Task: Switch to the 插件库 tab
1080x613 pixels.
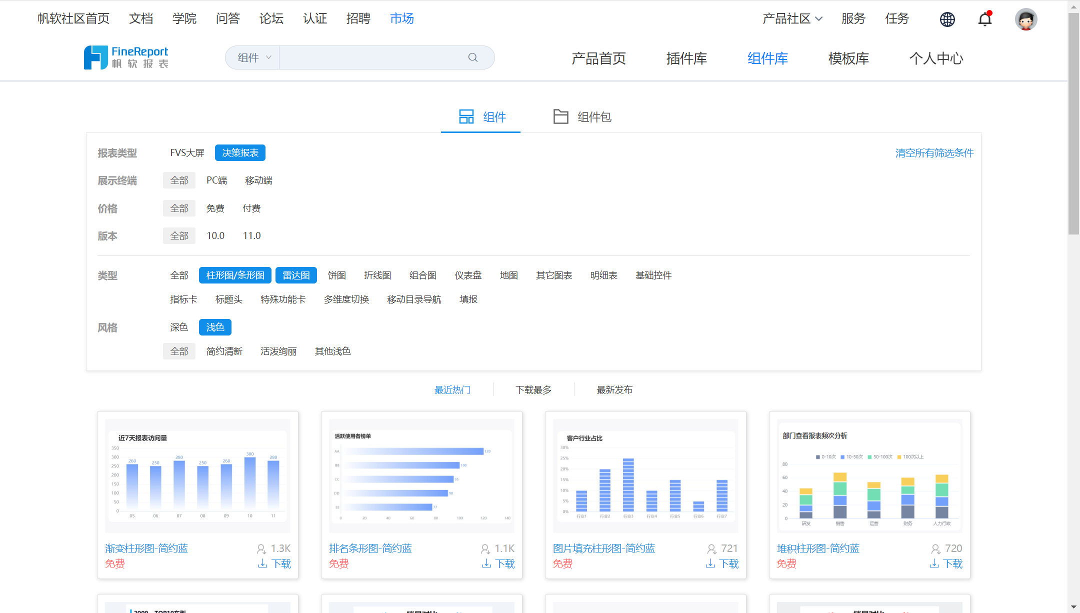Action: pyautogui.click(x=686, y=58)
